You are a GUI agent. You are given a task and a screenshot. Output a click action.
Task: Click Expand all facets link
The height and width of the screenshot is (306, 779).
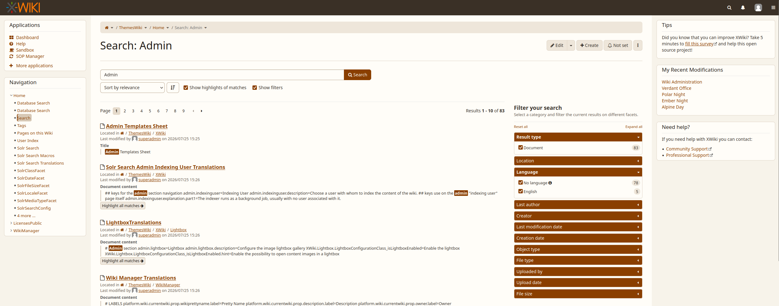click(x=634, y=127)
